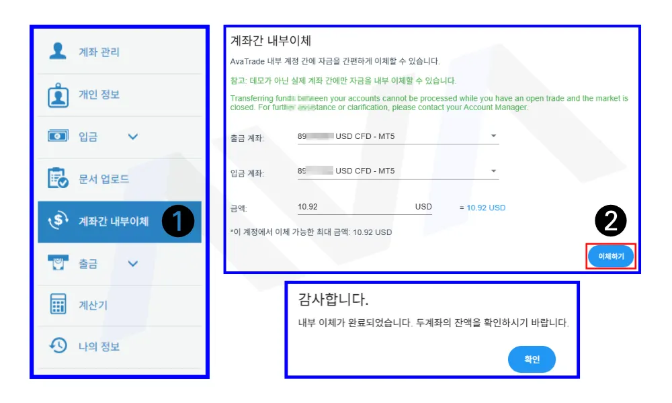The height and width of the screenshot is (403, 672).
Task: Click the 10.92 USD converted amount link
Action: (x=486, y=208)
